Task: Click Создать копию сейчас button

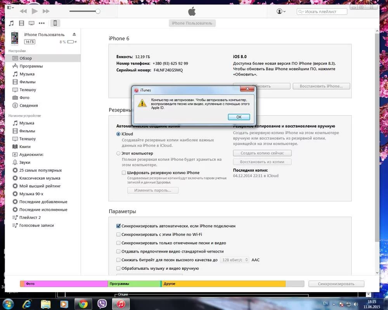Action: (x=262, y=153)
